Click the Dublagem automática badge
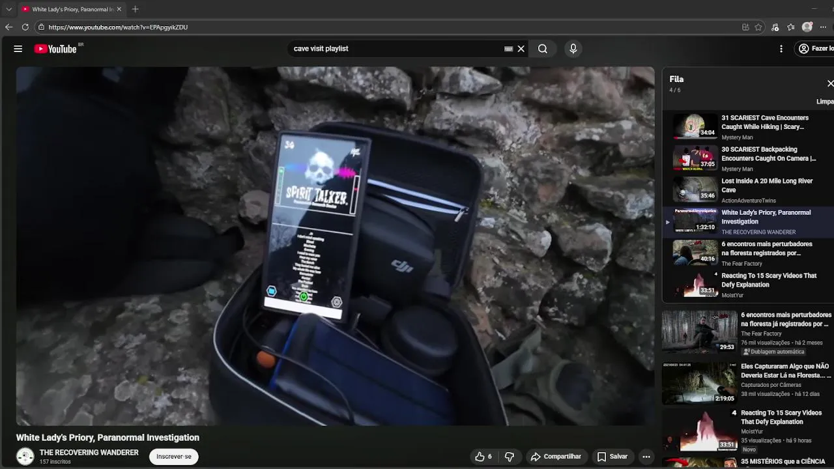Viewport: 834px width, 469px height. click(774, 352)
